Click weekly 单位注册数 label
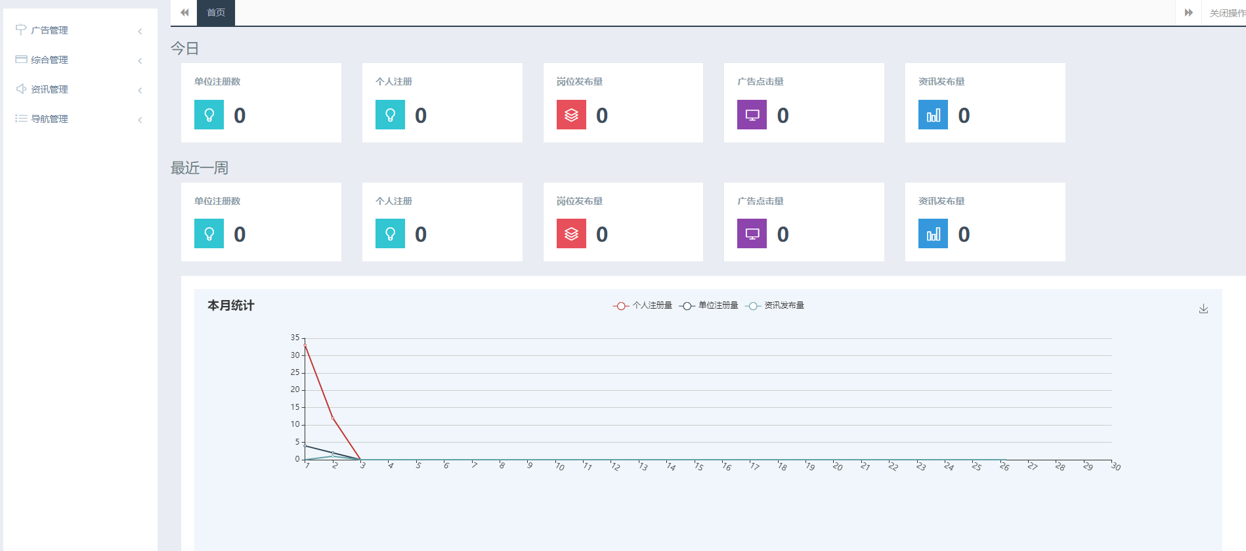This screenshot has width=1246, height=551. (217, 201)
